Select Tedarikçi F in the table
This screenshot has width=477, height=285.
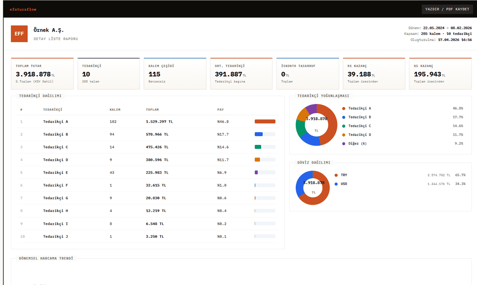pos(56,185)
